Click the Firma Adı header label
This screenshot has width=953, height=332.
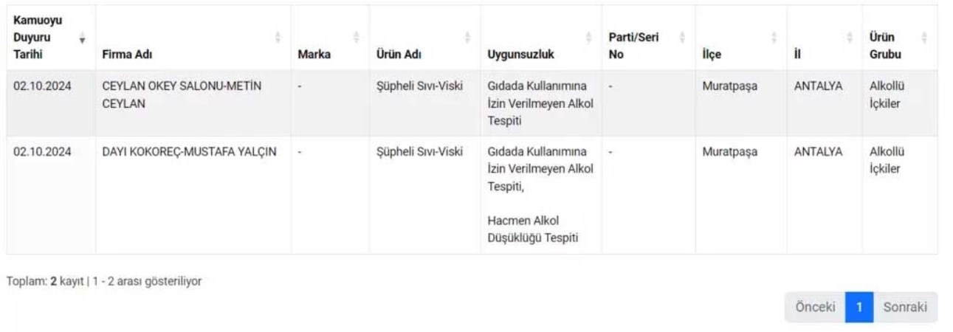pyautogui.click(x=127, y=55)
